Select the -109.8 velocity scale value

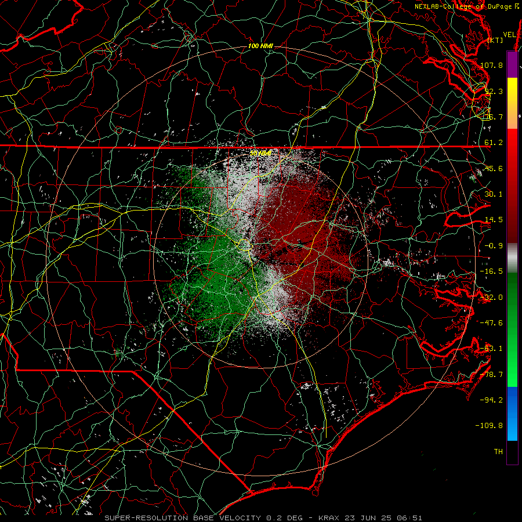pyautogui.click(x=490, y=426)
